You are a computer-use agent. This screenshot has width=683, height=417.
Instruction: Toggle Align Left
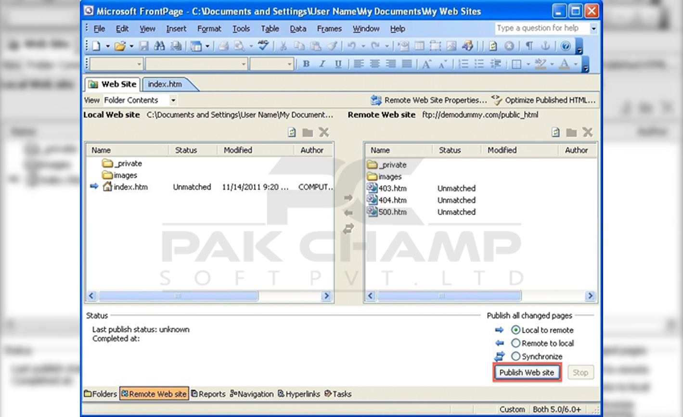[358, 64]
